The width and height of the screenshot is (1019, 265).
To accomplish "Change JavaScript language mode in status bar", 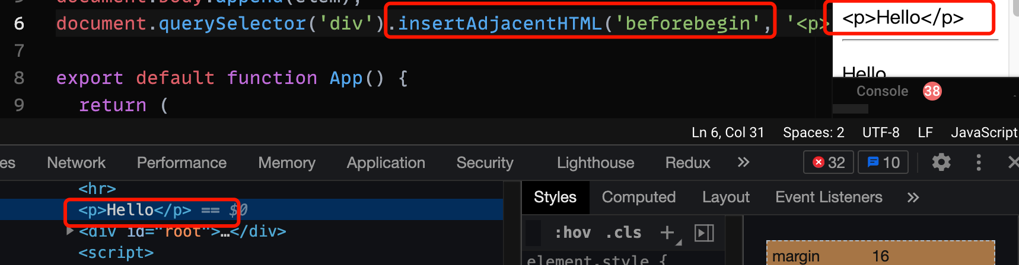I will pos(984,132).
